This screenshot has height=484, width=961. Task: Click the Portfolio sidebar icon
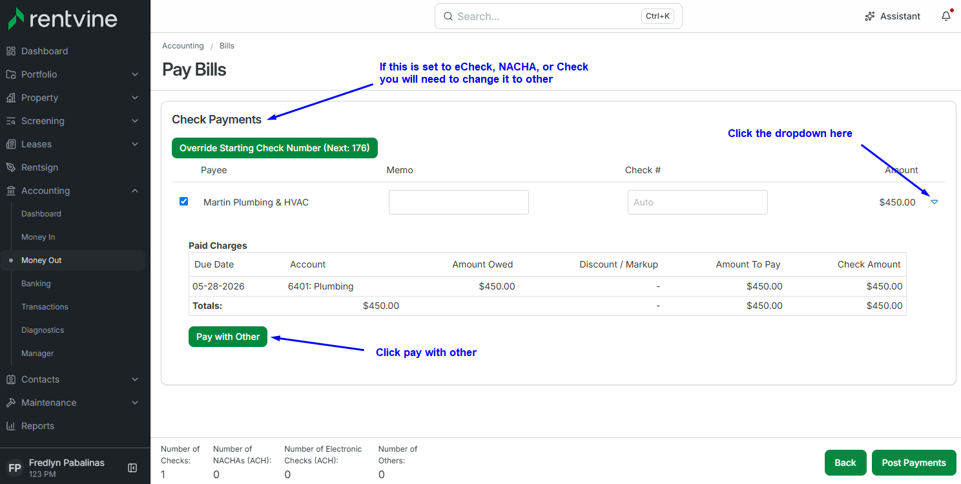coord(11,74)
